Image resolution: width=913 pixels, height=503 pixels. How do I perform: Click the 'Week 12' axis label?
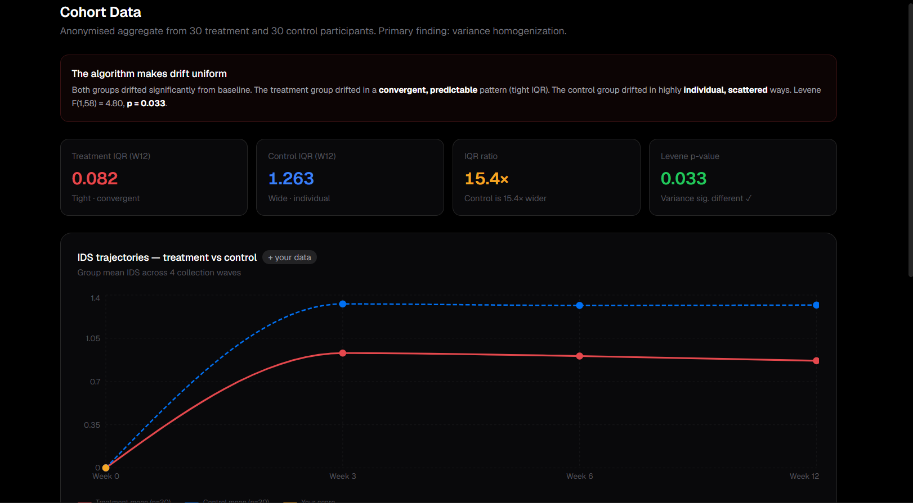point(804,476)
